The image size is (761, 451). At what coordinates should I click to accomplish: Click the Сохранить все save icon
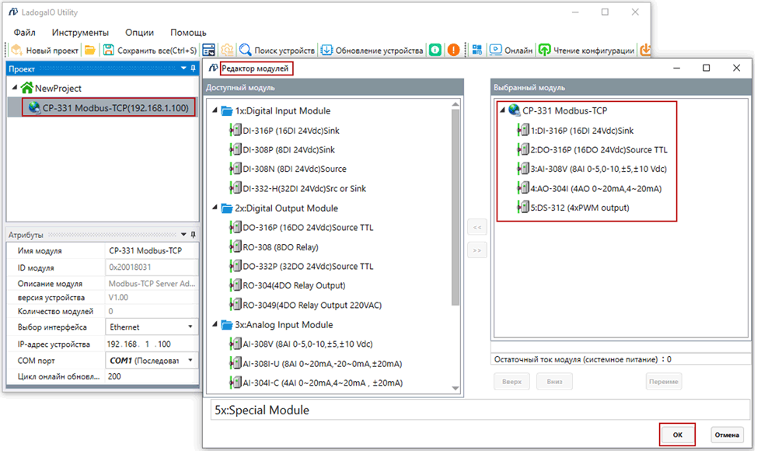(x=109, y=50)
